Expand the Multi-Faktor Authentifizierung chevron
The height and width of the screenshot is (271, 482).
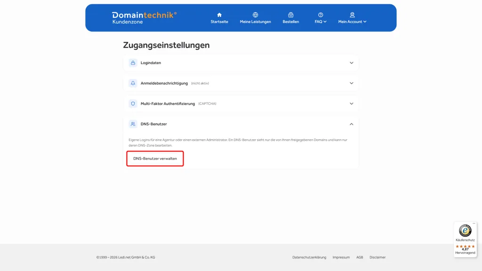(351, 104)
